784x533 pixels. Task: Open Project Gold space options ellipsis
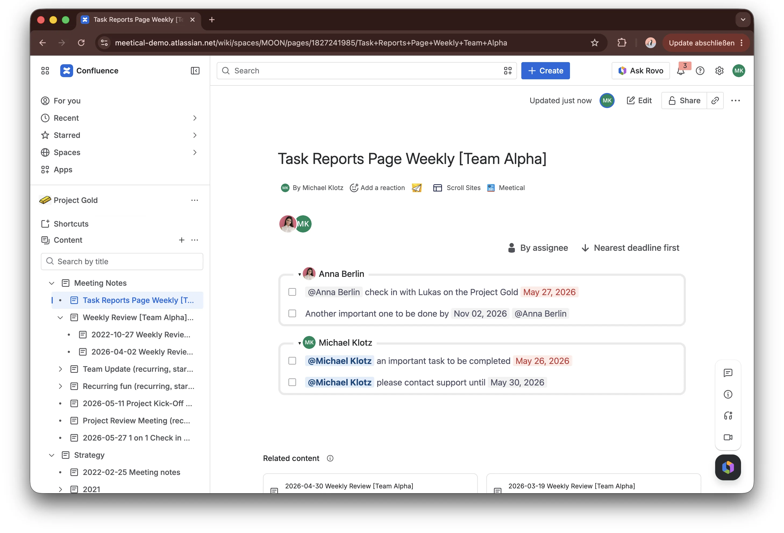(195, 200)
